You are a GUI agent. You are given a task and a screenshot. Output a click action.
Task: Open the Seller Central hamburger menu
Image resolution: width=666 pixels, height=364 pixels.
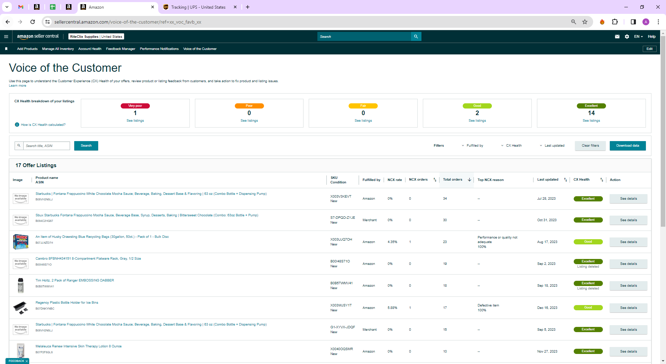(6, 36)
